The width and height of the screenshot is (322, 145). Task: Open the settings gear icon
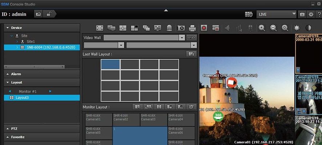[311, 14]
